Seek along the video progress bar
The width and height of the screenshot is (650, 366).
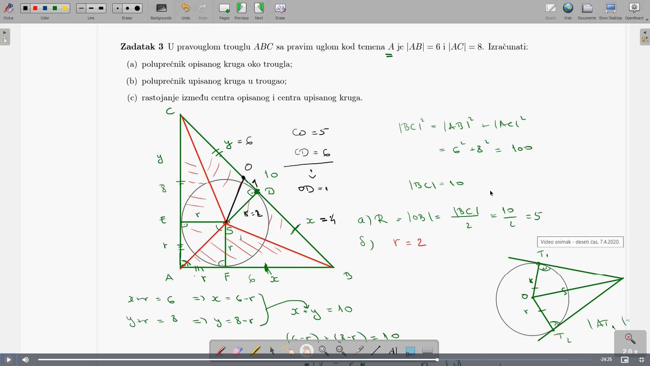coord(314,359)
